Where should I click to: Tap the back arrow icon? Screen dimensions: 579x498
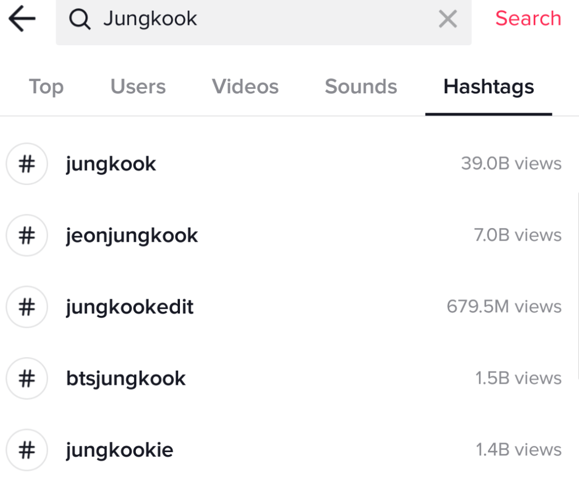click(x=22, y=19)
